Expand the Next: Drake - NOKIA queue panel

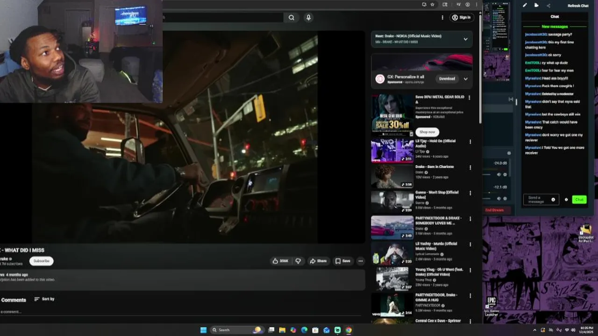tap(465, 39)
